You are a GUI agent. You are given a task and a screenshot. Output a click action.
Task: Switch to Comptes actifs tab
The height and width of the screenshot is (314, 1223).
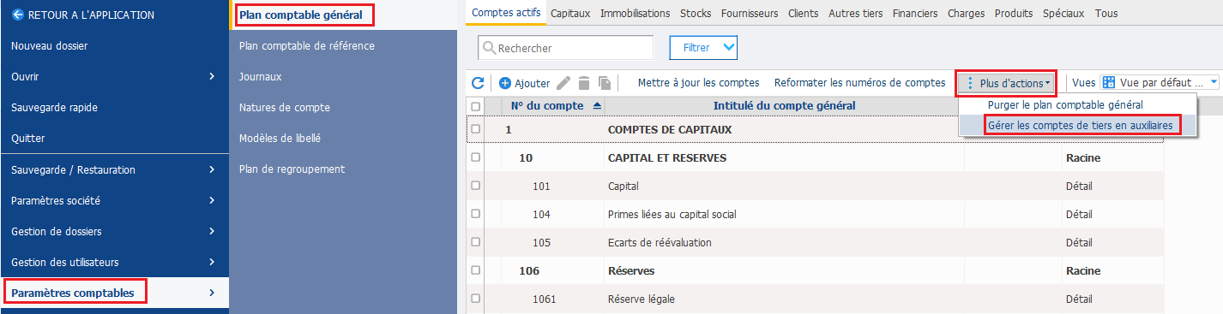pyautogui.click(x=506, y=13)
